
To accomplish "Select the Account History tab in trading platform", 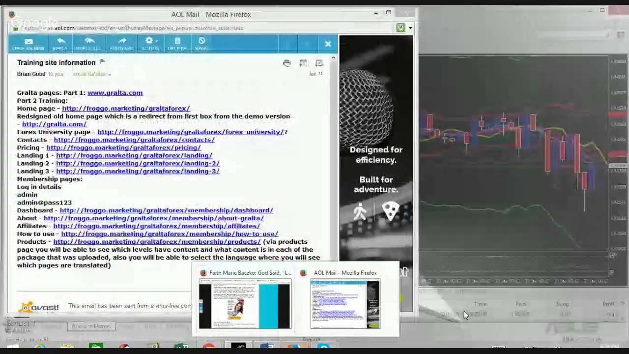I will click(x=91, y=326).
